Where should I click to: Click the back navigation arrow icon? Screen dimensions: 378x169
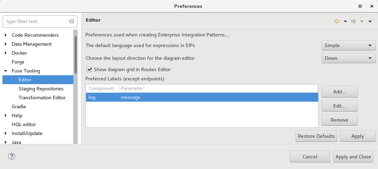tap(337, 21)
